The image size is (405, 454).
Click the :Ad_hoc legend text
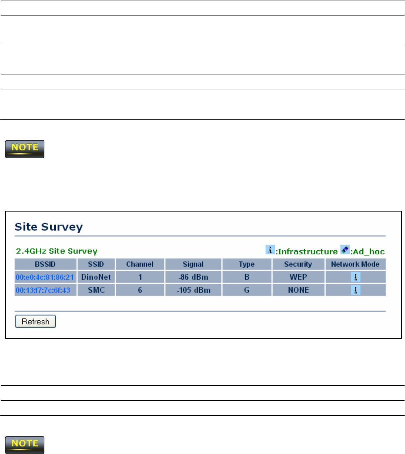368,251
